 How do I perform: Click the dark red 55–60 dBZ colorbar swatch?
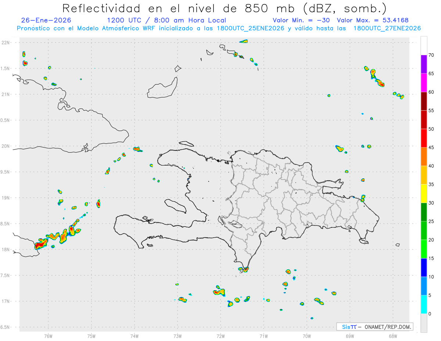(424, 101)
